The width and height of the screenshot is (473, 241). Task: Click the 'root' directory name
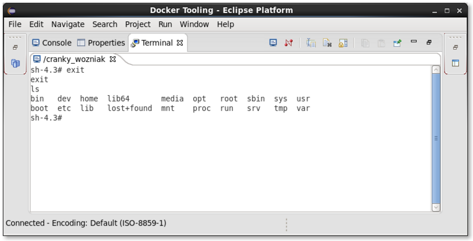point(229,99)
